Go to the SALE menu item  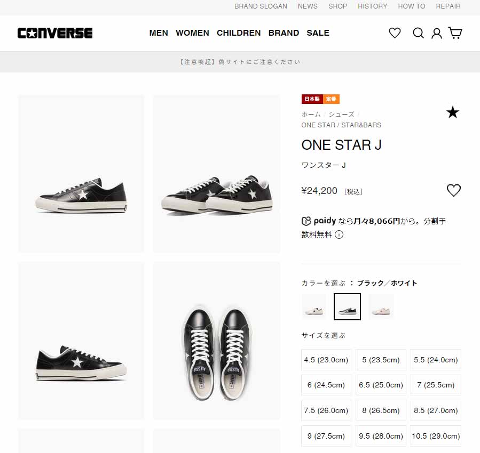click(318, 33)
